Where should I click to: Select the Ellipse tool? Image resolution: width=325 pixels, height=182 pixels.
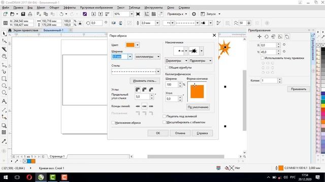coord(4,85)
